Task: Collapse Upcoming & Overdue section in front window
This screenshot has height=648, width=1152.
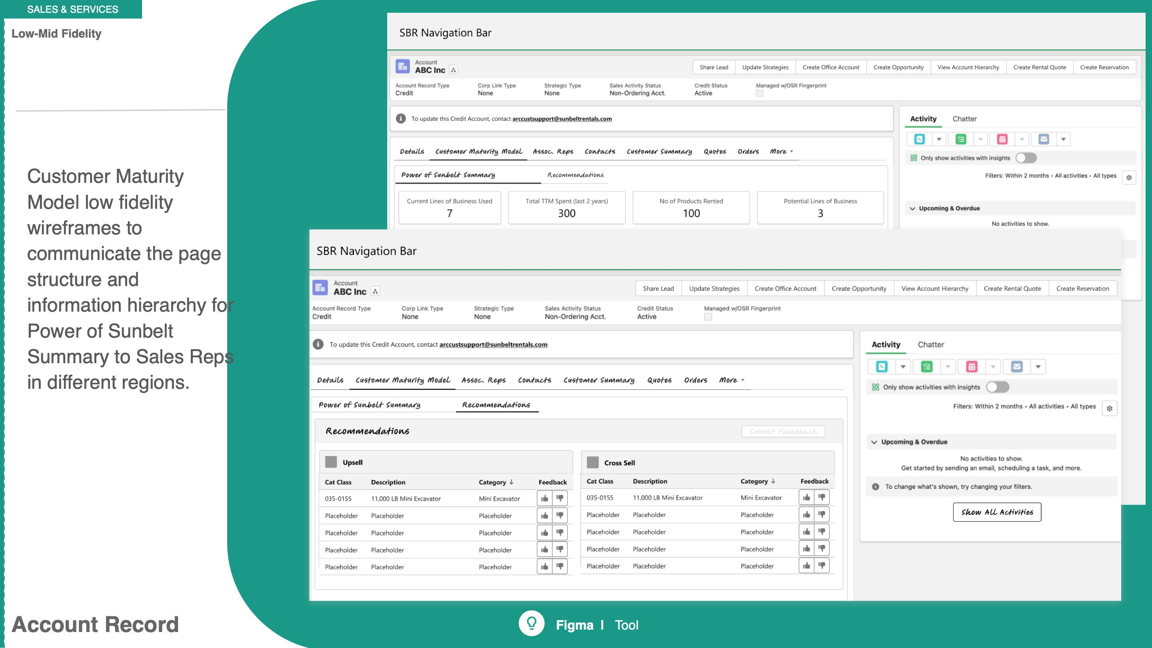Action: pyautogui.click(x=874, y=442)
